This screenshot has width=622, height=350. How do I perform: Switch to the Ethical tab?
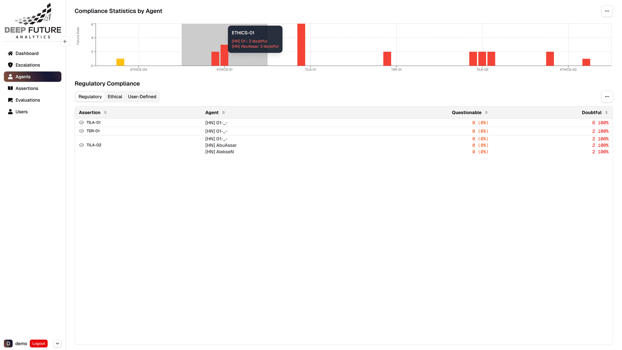click(115, 97)
